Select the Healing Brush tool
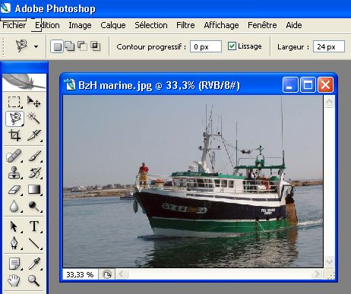 click(x=14, y=156)
